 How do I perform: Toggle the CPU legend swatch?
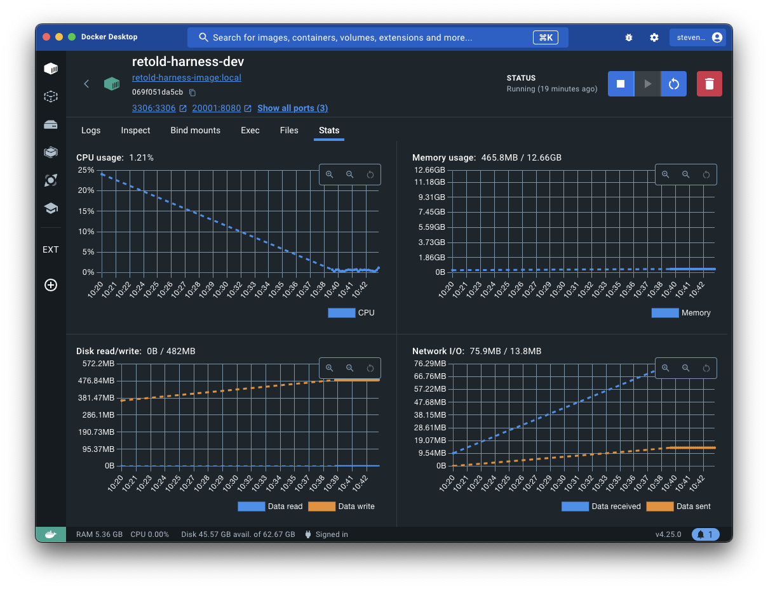[x=341, y=313]
